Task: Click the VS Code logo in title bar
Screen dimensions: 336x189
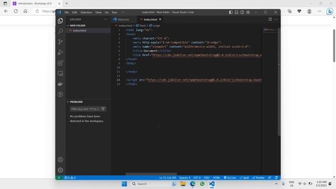Action: coord(59,12)
